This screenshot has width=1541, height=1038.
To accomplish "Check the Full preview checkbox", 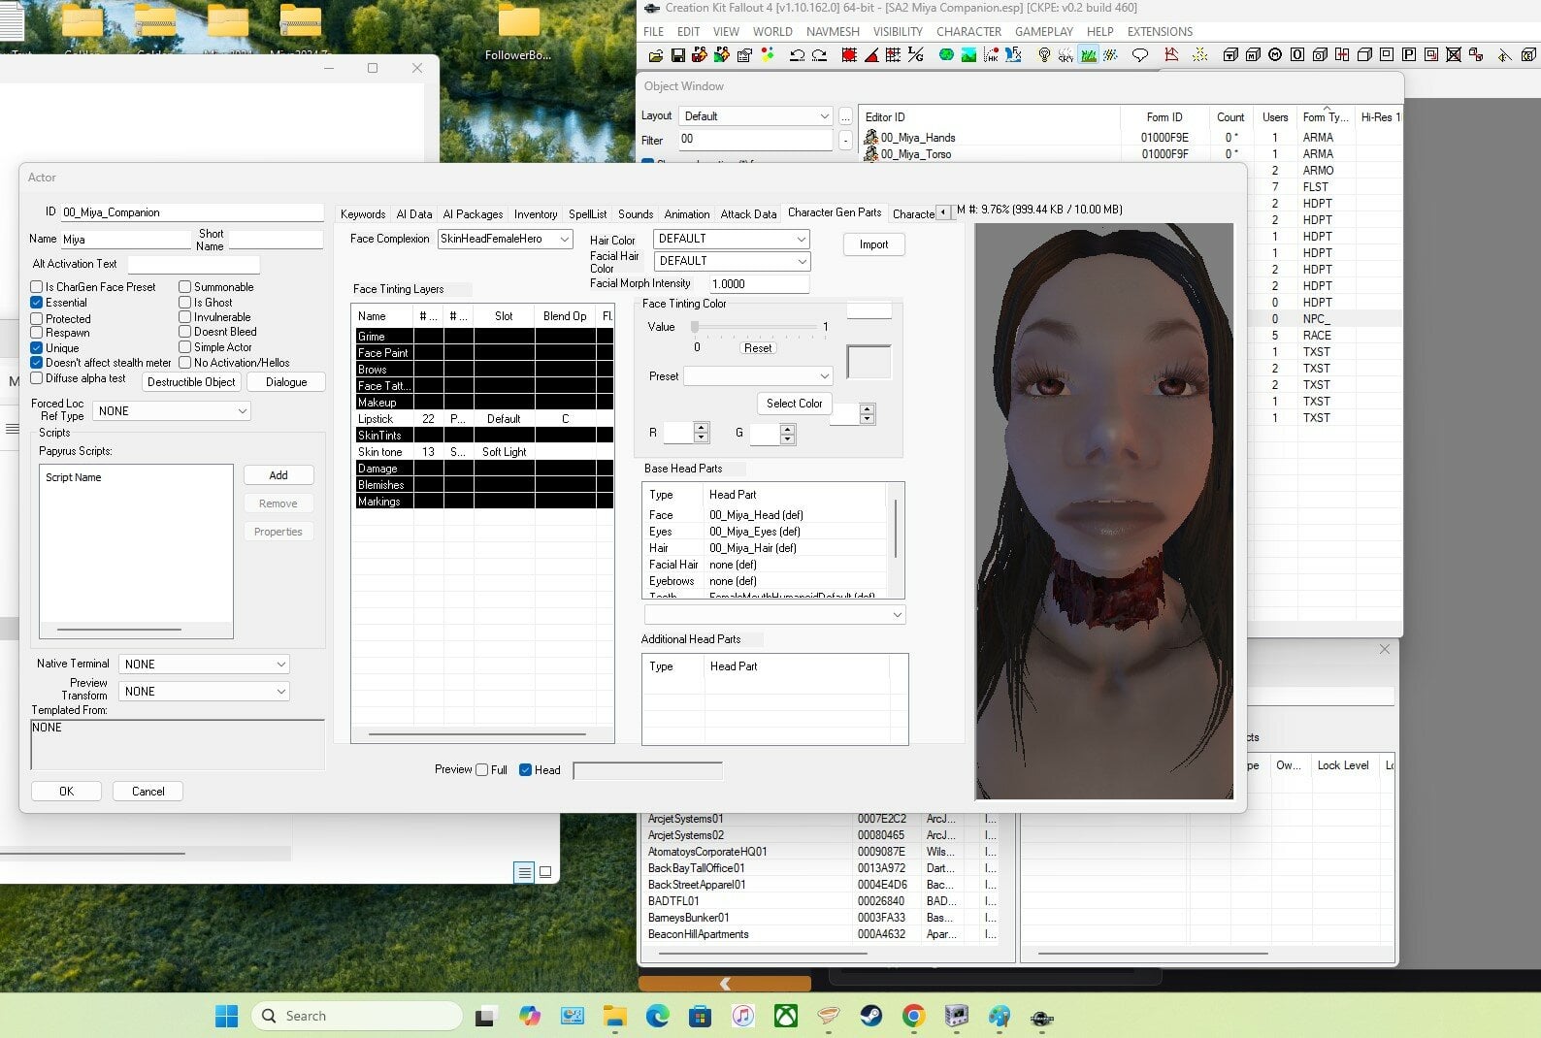I will pyautogui.click(x=481, y=770).
